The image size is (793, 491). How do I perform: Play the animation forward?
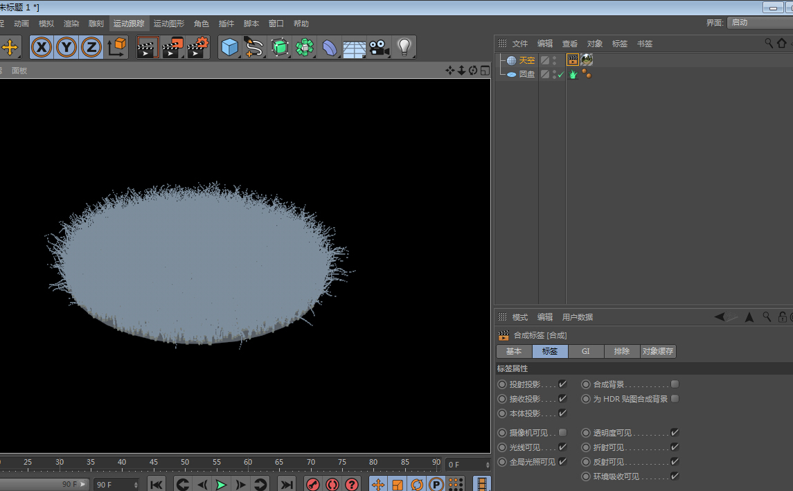coord(221,485)
